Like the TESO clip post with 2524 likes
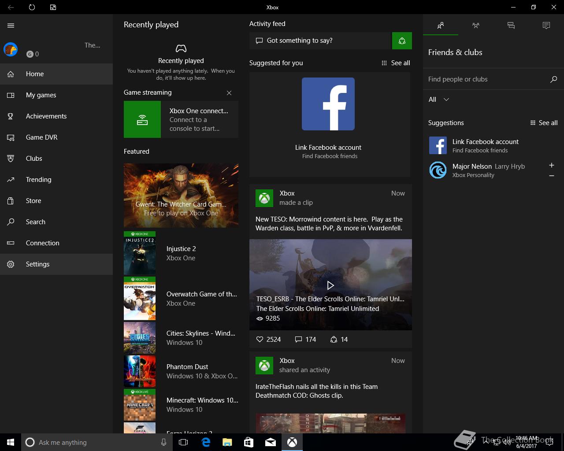Viewport: 564px width, 451px height. pos(268,340)
